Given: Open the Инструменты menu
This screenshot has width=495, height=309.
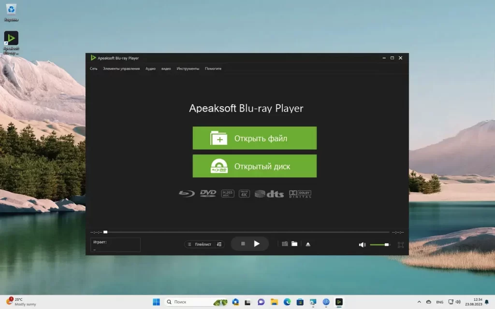Looking at the screenshot, I should click(189, 69).
